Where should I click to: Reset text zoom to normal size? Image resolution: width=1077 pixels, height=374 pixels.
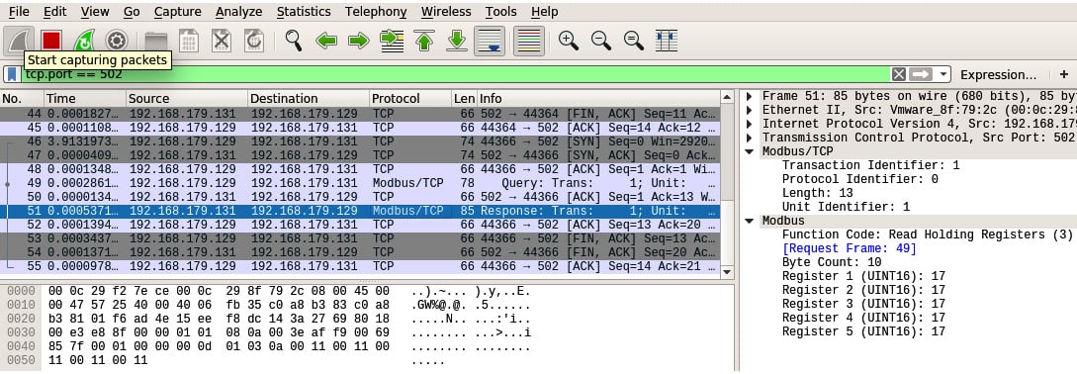pos(633,41)
